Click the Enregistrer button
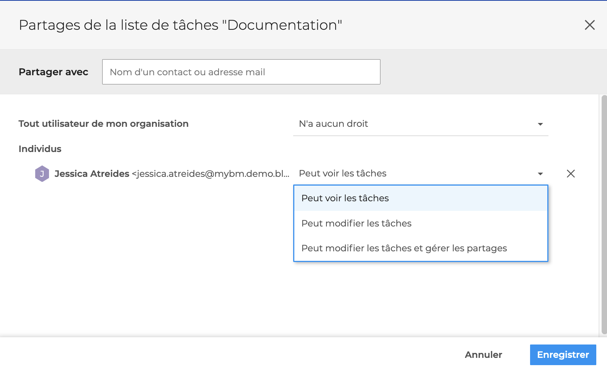This screenshot has height=372, width=607. pyautogui.click(x=563, y=355)
